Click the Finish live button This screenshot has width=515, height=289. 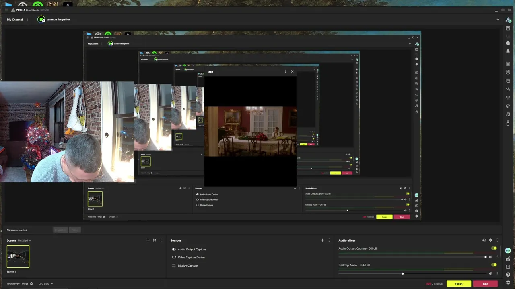tap(459, 284)
